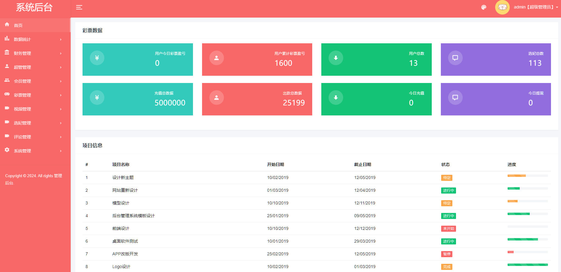
Task: Click the progress bar for 桌面软件测试
Action: 527,239
